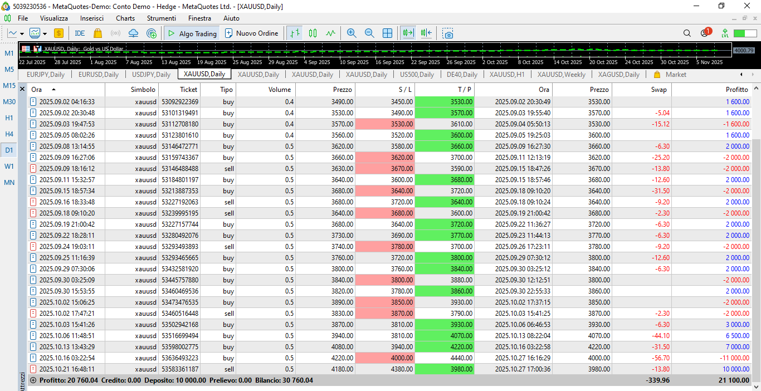Select the H4 timeframe button
Viewport: 761px width, 391px height.
9,134
